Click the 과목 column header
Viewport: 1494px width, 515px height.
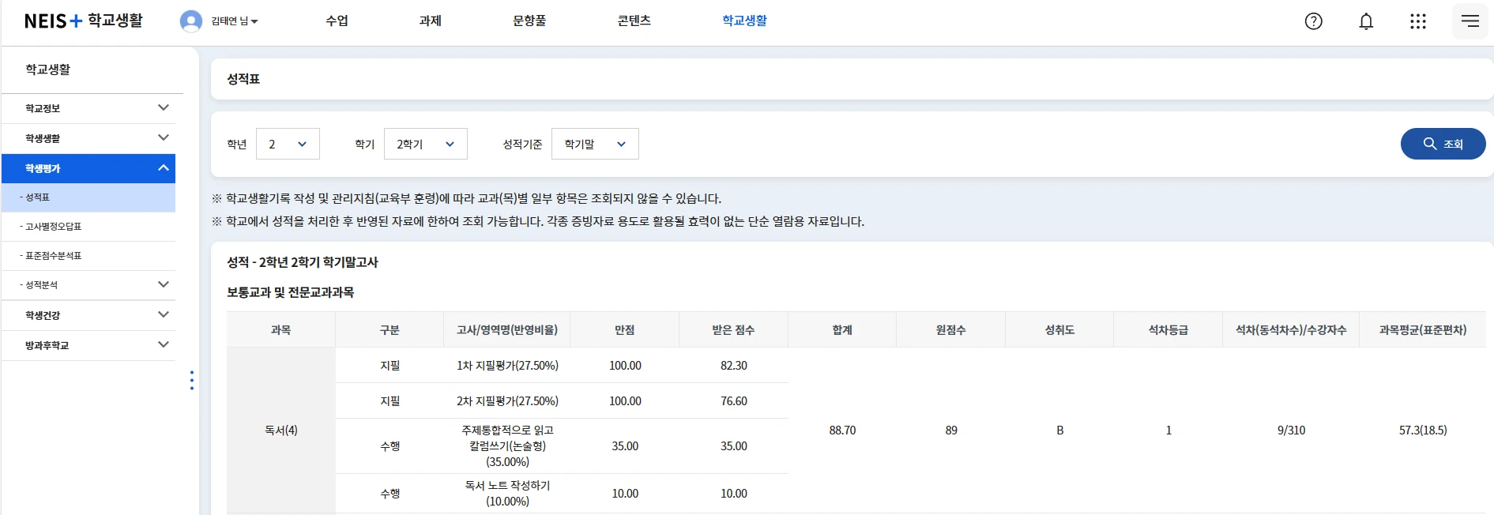click(x=281, y=330)
